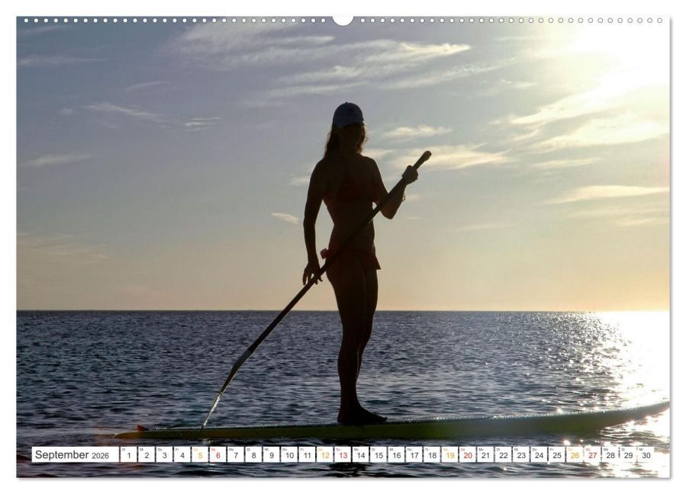Select Saturday 19 date box

[x=450, y=454]
